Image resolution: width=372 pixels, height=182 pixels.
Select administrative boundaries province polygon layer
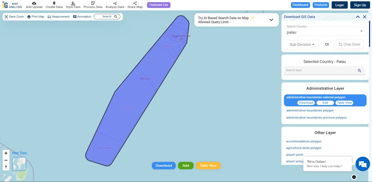(x=316, y=118)
